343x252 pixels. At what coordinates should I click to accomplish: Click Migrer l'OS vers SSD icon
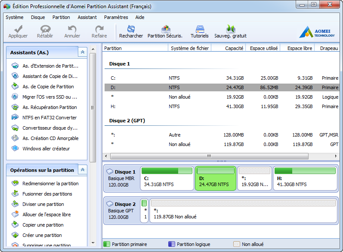(15, 96)
